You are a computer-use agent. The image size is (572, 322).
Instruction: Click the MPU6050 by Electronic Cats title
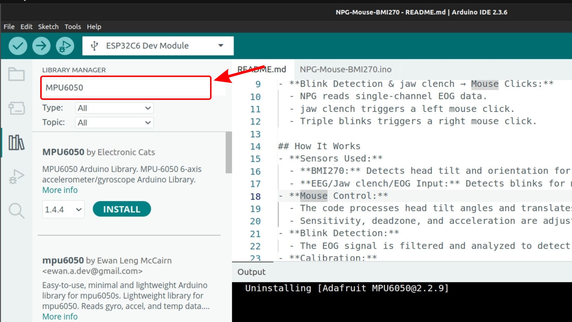point(99,152)
